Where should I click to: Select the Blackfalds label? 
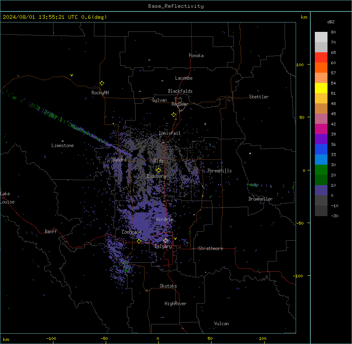pos(180,91)
